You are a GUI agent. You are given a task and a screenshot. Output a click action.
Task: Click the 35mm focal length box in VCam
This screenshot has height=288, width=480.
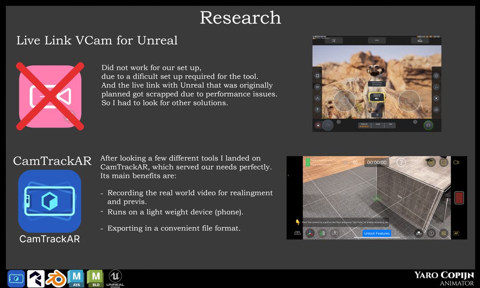click(420, 40)
